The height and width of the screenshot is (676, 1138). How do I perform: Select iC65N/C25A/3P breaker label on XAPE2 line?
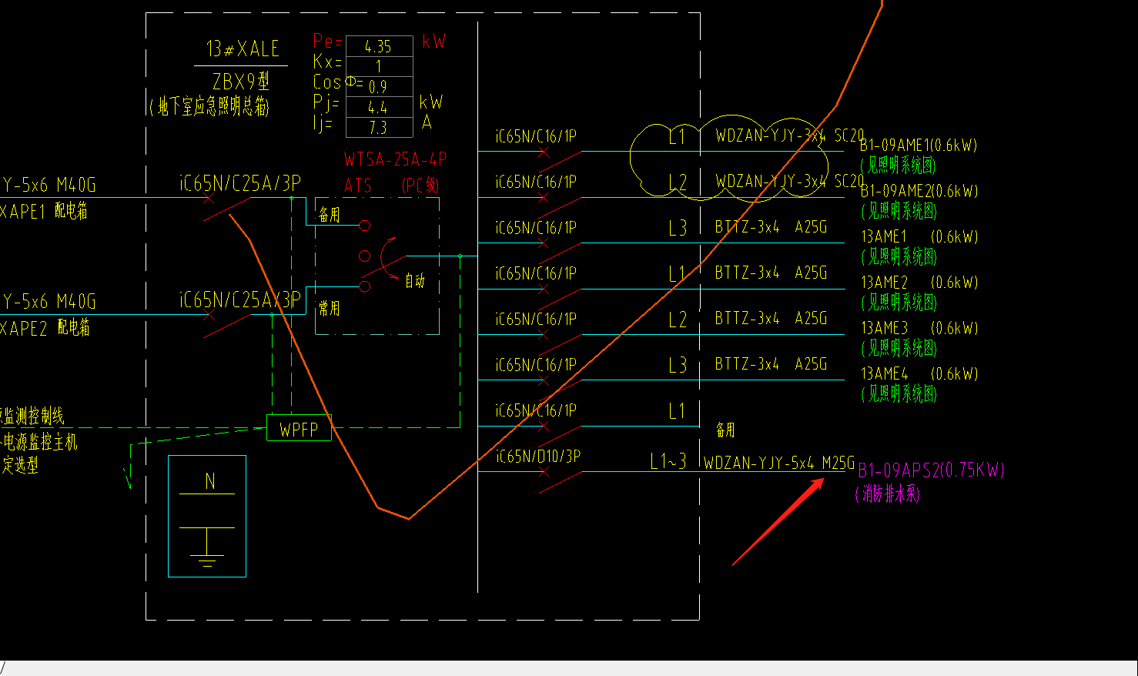coord(239,300)
